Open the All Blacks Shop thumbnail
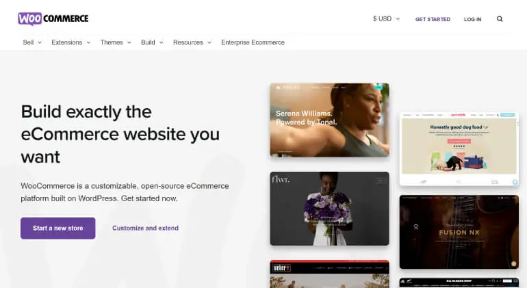The image size is (527, 288). click(459, 282)
